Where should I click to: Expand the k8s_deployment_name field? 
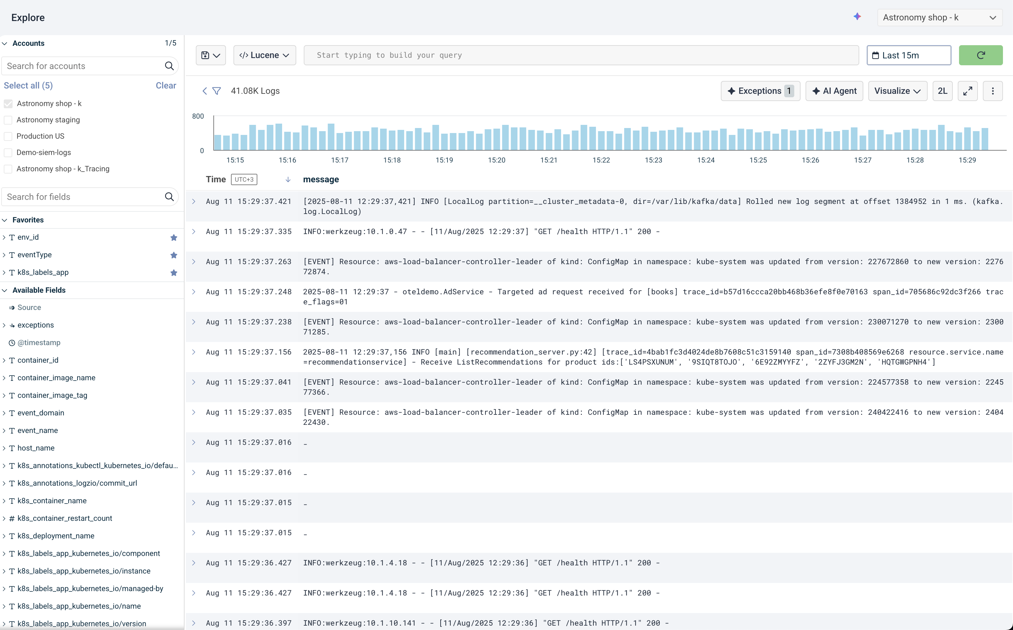click(4, 536)
